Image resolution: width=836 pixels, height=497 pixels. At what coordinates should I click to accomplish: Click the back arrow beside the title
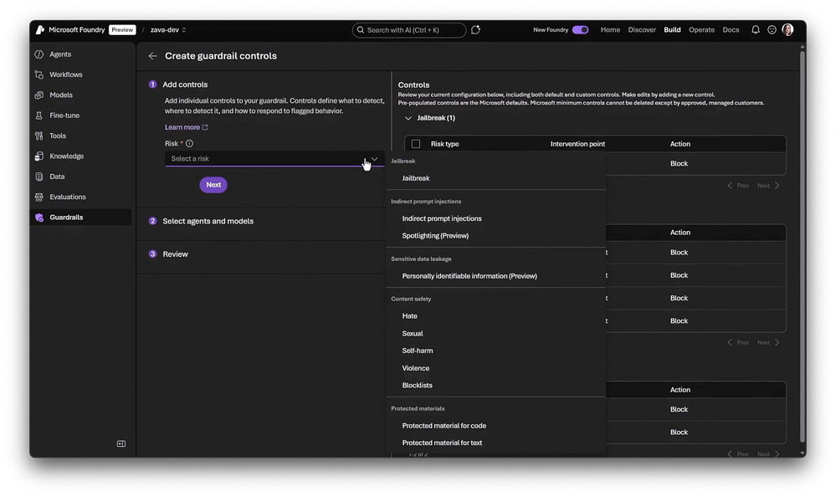(x=152, y=56)
